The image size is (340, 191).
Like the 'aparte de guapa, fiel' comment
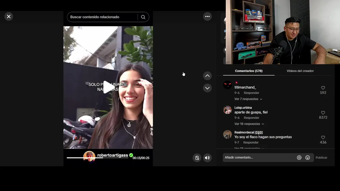[x=323, y=113]
